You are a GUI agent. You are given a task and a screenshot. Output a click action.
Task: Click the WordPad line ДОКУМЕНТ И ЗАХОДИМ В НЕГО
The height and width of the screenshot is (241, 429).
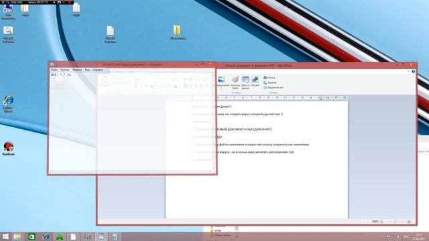(245, 129)
